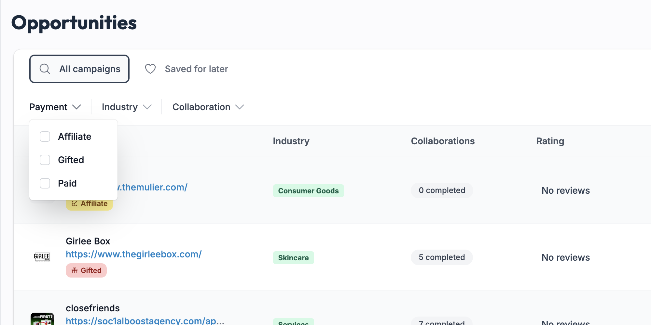
Task: Click No reviews in the themulier row
Action: pyautogui.click(x=566, y=190)
